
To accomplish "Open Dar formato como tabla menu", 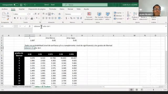I will [x=99, y=16].
